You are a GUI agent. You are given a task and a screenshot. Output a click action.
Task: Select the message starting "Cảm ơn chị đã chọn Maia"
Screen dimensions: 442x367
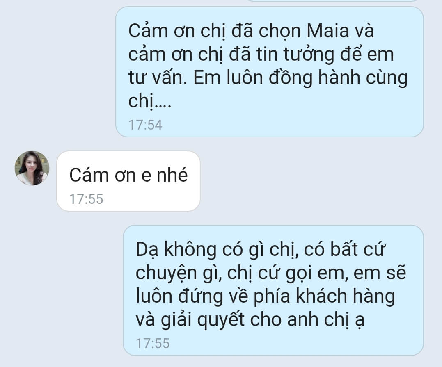coord(270,72)
